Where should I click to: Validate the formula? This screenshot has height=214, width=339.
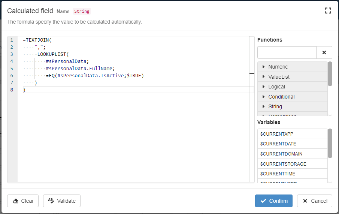point(62,201)
